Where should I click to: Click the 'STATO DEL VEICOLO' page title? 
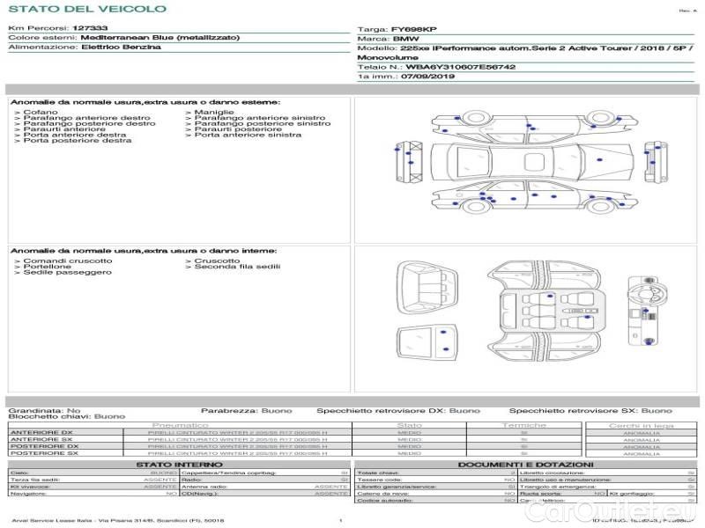tap(87, 9)
